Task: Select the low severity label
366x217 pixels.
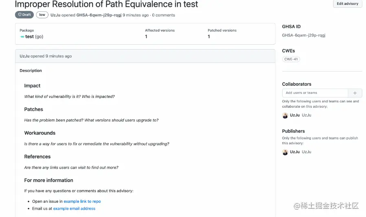Action: pyautogui.click(x=42, y=15)
